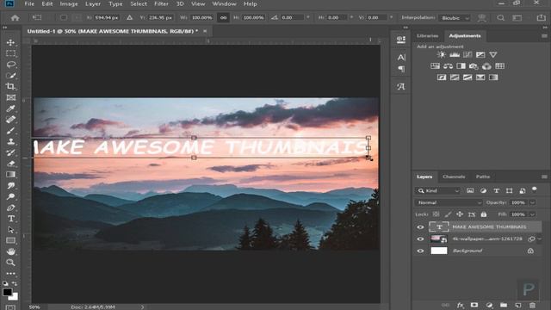The image size is (551, 310).
Task: Open the layer filter Kind dropdown
Action: click(437, 191)
